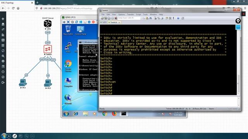Viewport: 248px width, 139px height.
Task: Open the Add object plus icon in EVE sidebar
Action: pos(3,19)
